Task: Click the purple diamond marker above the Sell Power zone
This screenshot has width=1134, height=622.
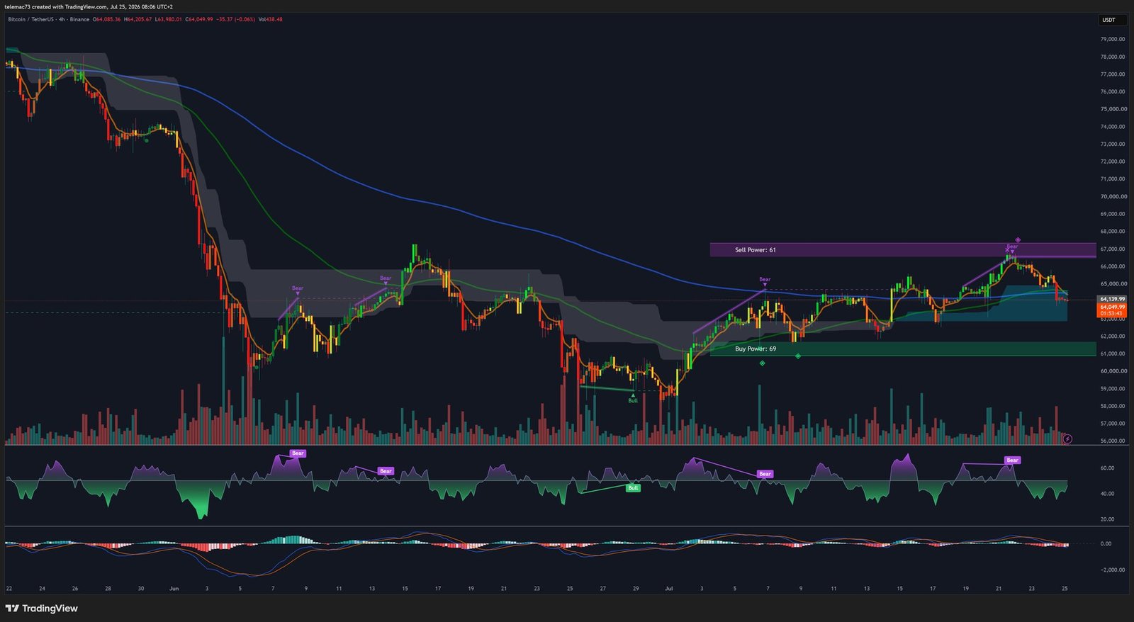Action: point(1018,240)
